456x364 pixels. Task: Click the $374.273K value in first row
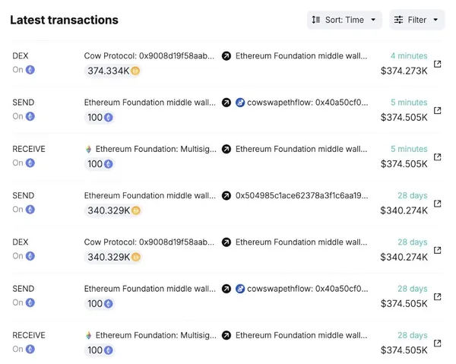tap(404, 71)
